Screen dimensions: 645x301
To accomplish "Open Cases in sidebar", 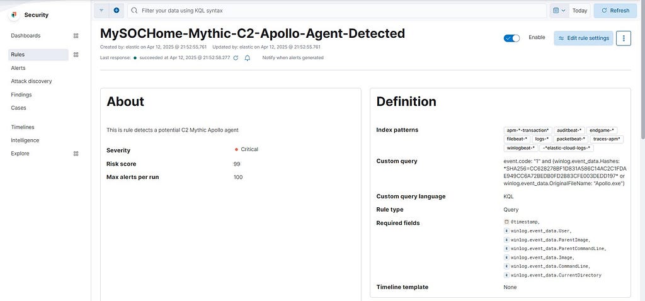I will 18,108.
